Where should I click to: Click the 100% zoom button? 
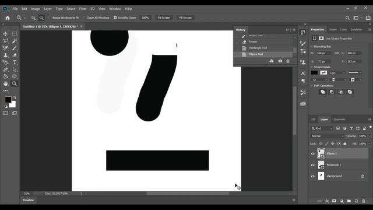(x=145, y=17)
